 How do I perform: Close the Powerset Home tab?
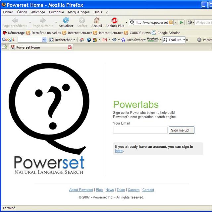click(x=70, y=47)
